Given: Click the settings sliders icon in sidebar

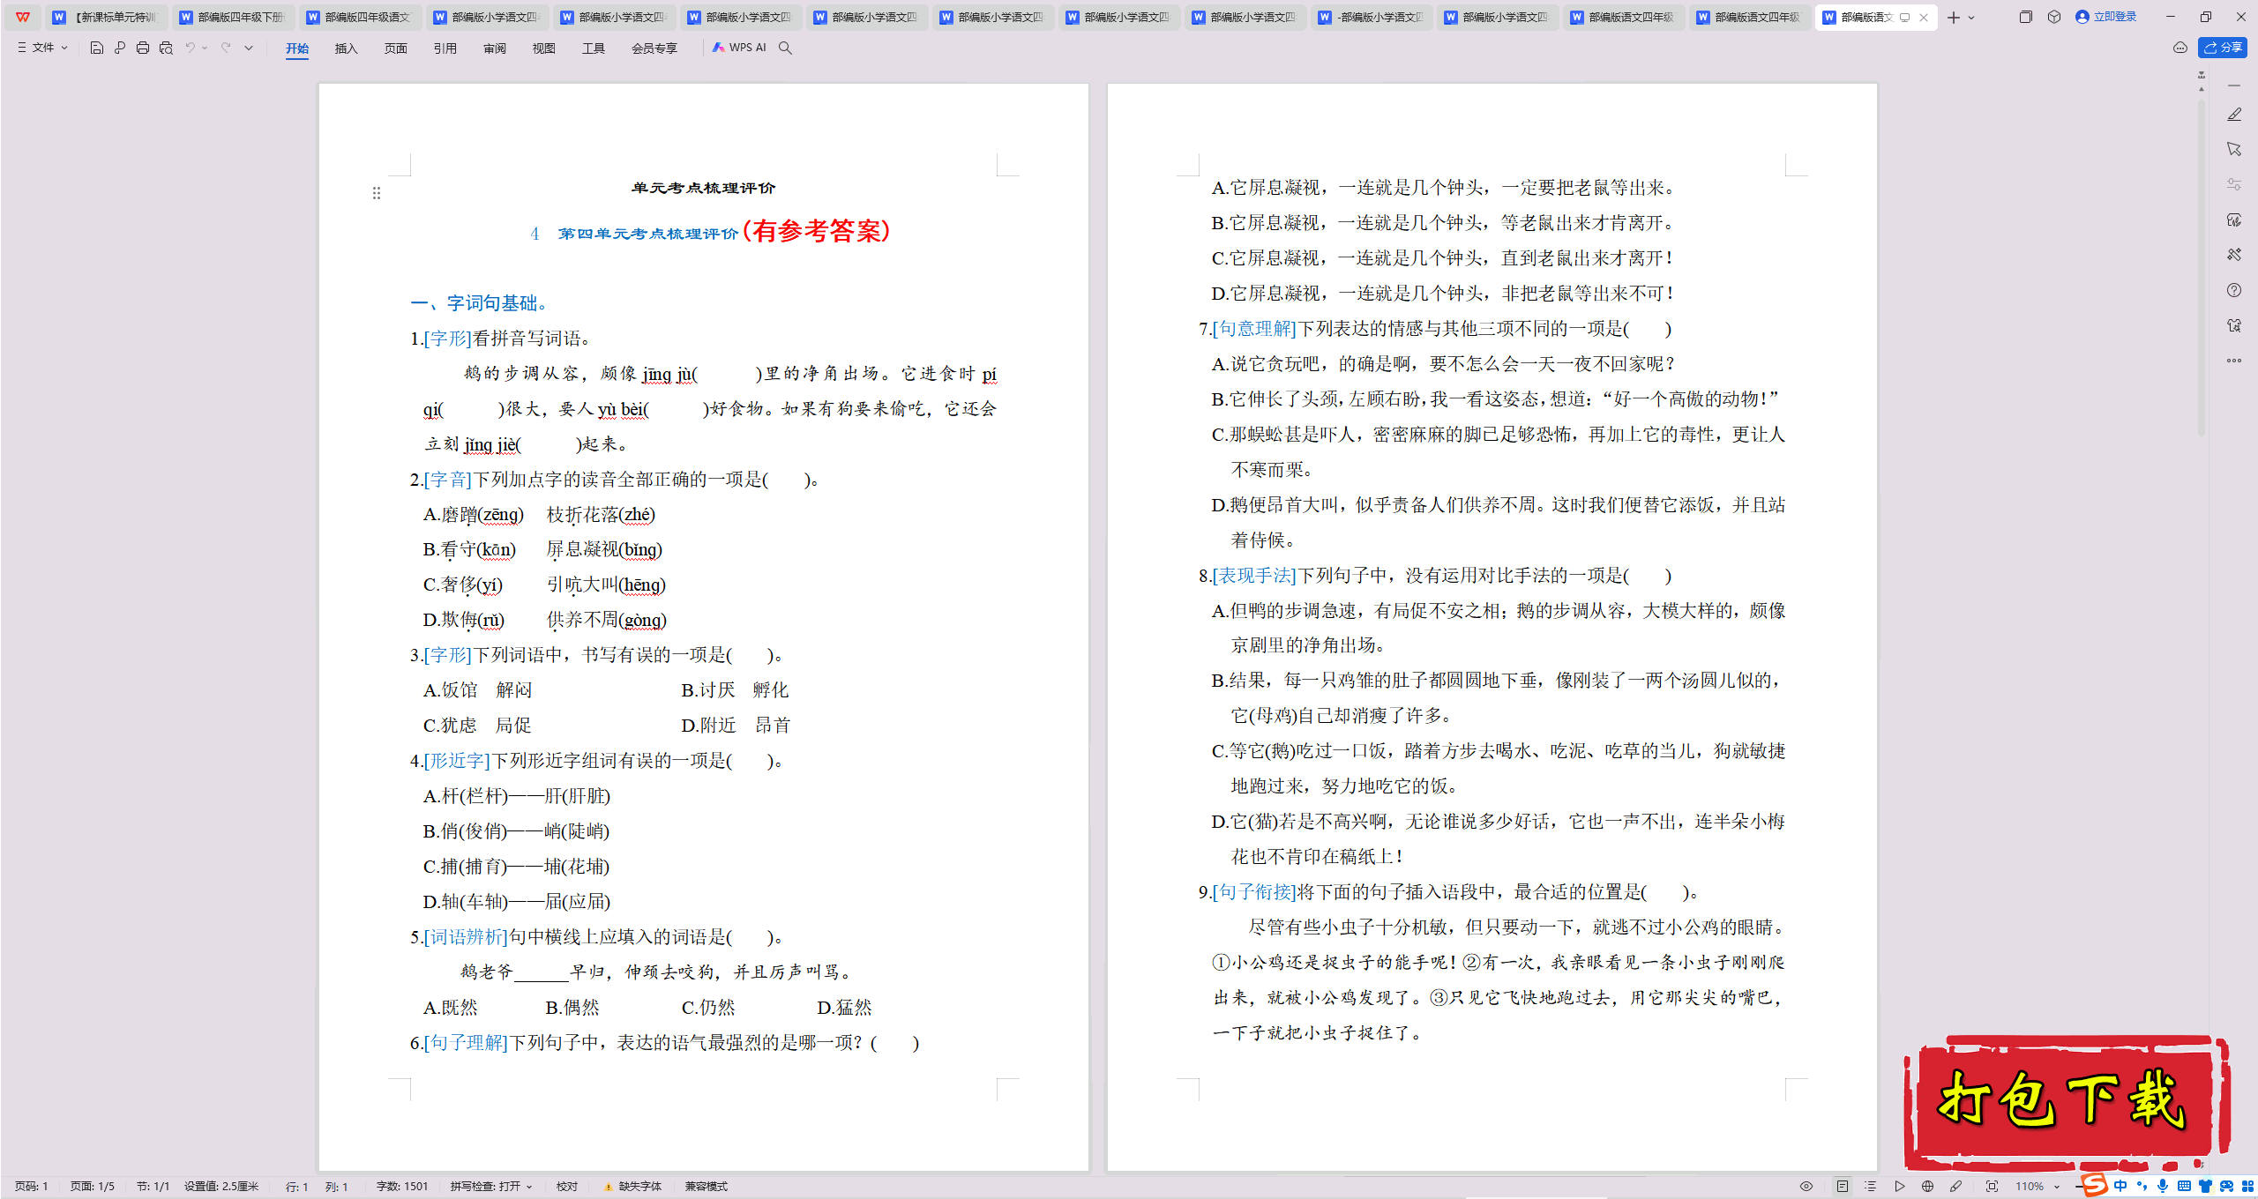Looking at the screenshot, I should pos(2234,184).
